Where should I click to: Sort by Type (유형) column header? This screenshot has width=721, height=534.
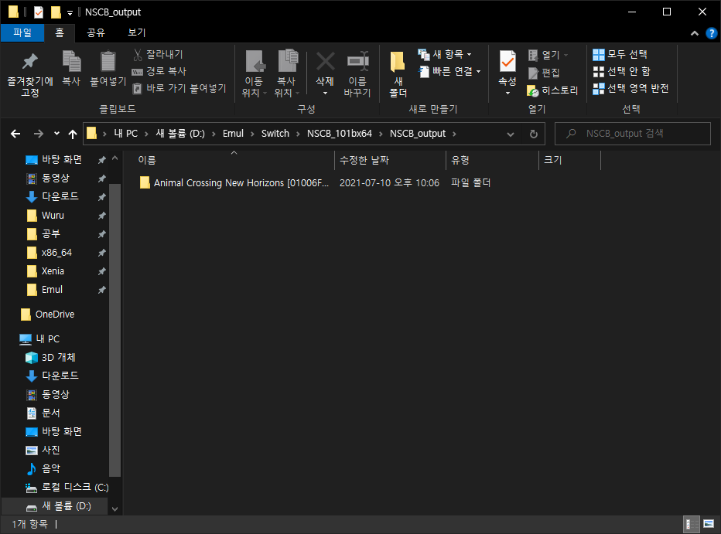click(492, 160)
